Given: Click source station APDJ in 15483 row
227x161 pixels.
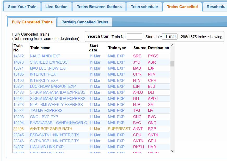Looking at the screenshot, I should [138, 92].
